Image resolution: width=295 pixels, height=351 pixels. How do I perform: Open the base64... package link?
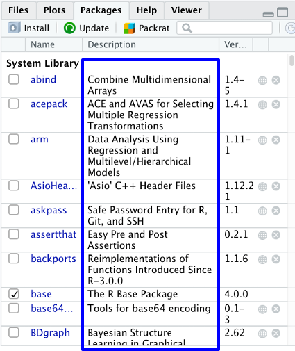(52, 309)
